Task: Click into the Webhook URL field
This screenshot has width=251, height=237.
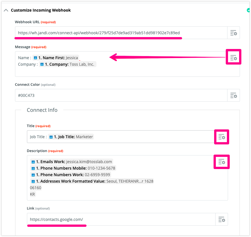Action: pos(121,33)
